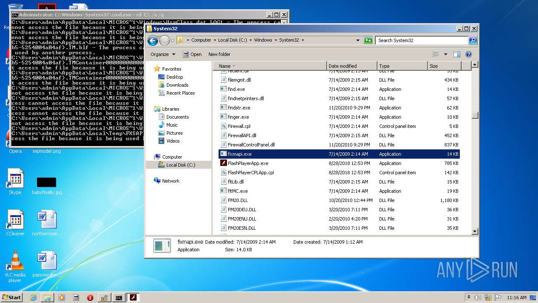Select Windows in the address breadcrumb
The height and width of the screenshot is (303, 538).
263,40
